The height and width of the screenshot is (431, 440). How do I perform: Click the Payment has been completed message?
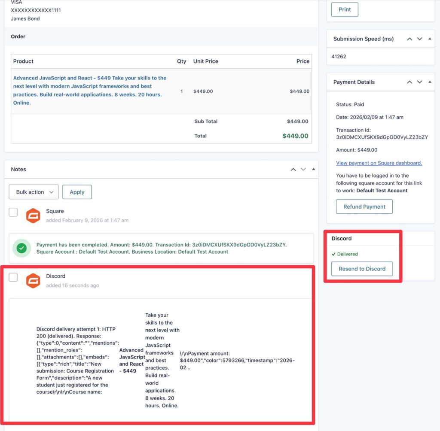coord(162,248)
